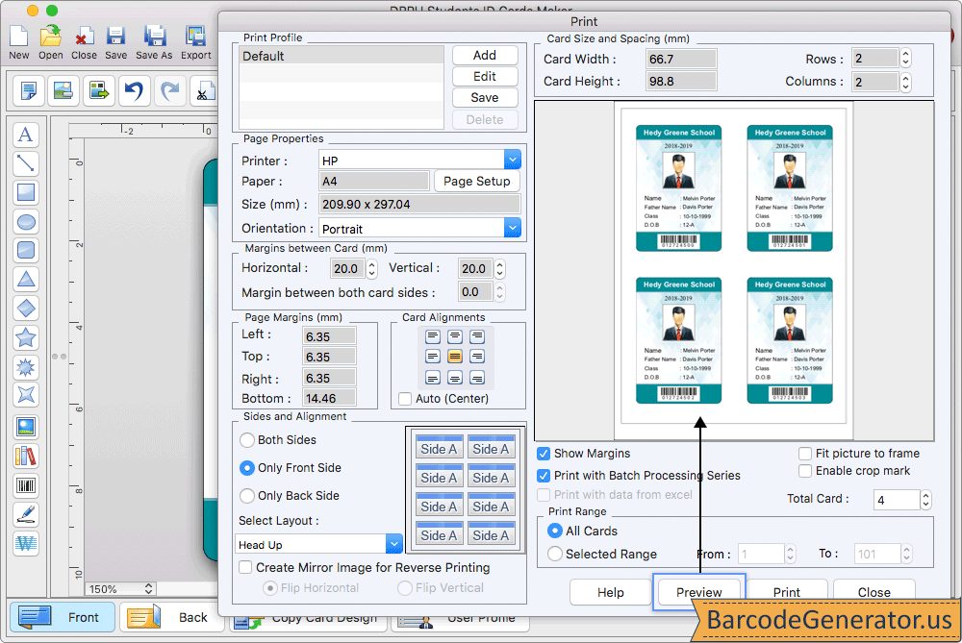The height and width of the screenshot is (643, 962).
Task: Click the Horizontal margin stepper
Action: (371, 268)
